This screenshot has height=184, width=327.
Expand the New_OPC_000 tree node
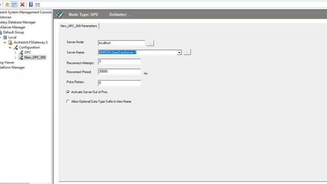click(x=15, y=58)
